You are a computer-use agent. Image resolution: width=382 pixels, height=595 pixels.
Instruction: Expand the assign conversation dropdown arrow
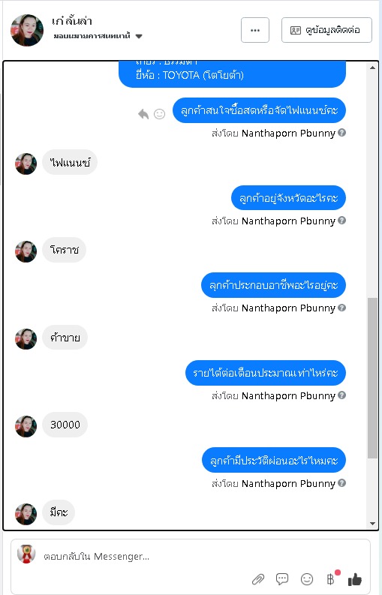click(x=139, y=37)
